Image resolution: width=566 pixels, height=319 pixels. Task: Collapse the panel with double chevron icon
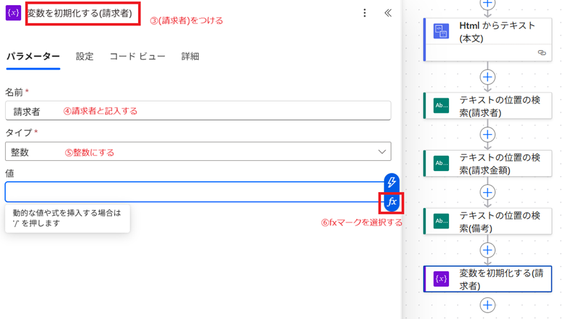(388, 13)
